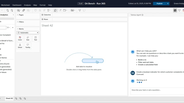The width and height of the screenshot is (184, 103).
Task: Click the Duplicate sheet toolbar icon
Action: [x=24, y=10]
